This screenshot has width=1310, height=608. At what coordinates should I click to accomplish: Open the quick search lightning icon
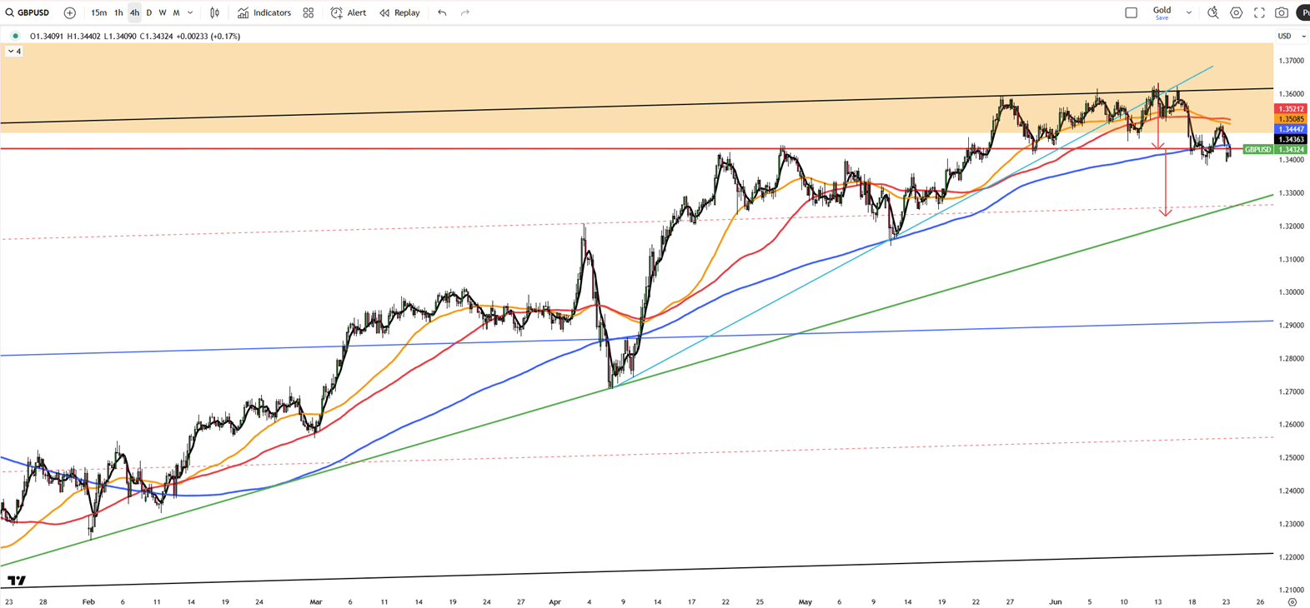[1212, 12]
